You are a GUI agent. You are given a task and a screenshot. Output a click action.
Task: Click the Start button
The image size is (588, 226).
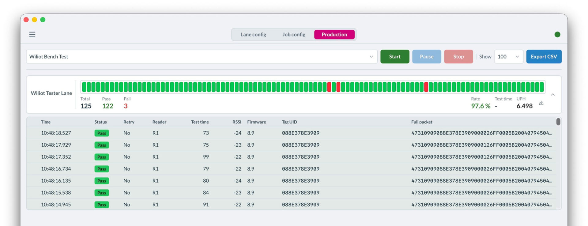[x=395, y=57]
